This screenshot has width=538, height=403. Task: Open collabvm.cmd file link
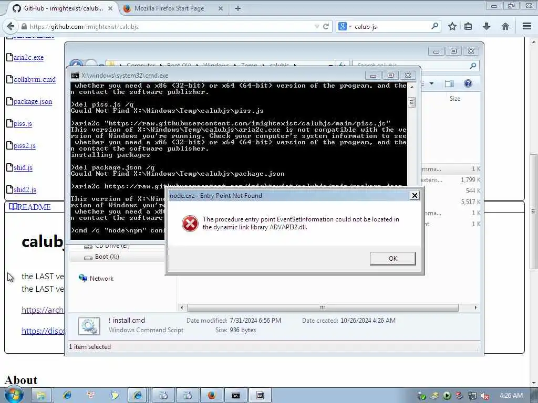tap(35, 80)
